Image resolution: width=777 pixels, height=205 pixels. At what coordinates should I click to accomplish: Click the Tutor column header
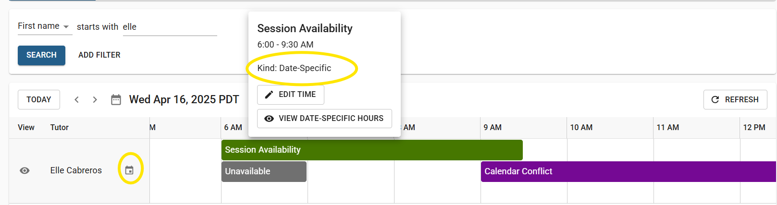pyautogui.click(x=60, y=127)
